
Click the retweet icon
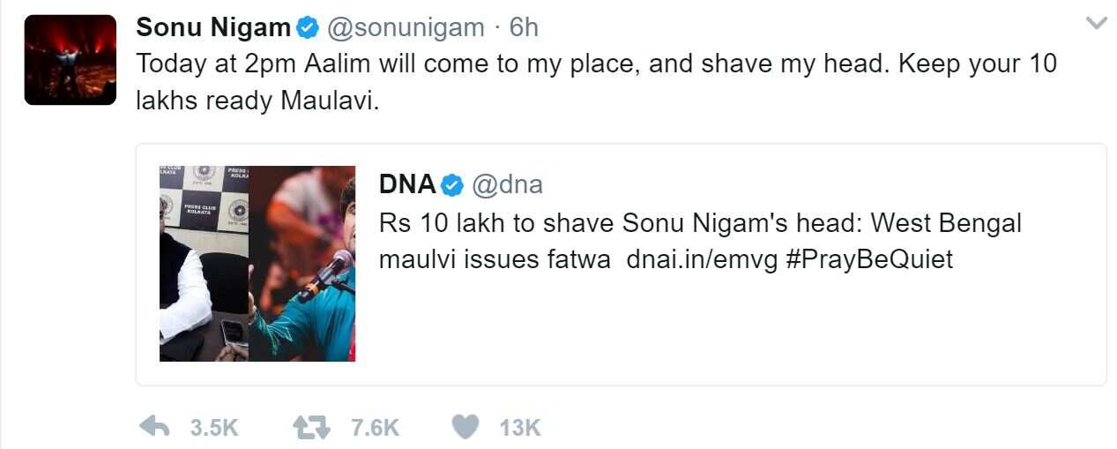point(311,428)
